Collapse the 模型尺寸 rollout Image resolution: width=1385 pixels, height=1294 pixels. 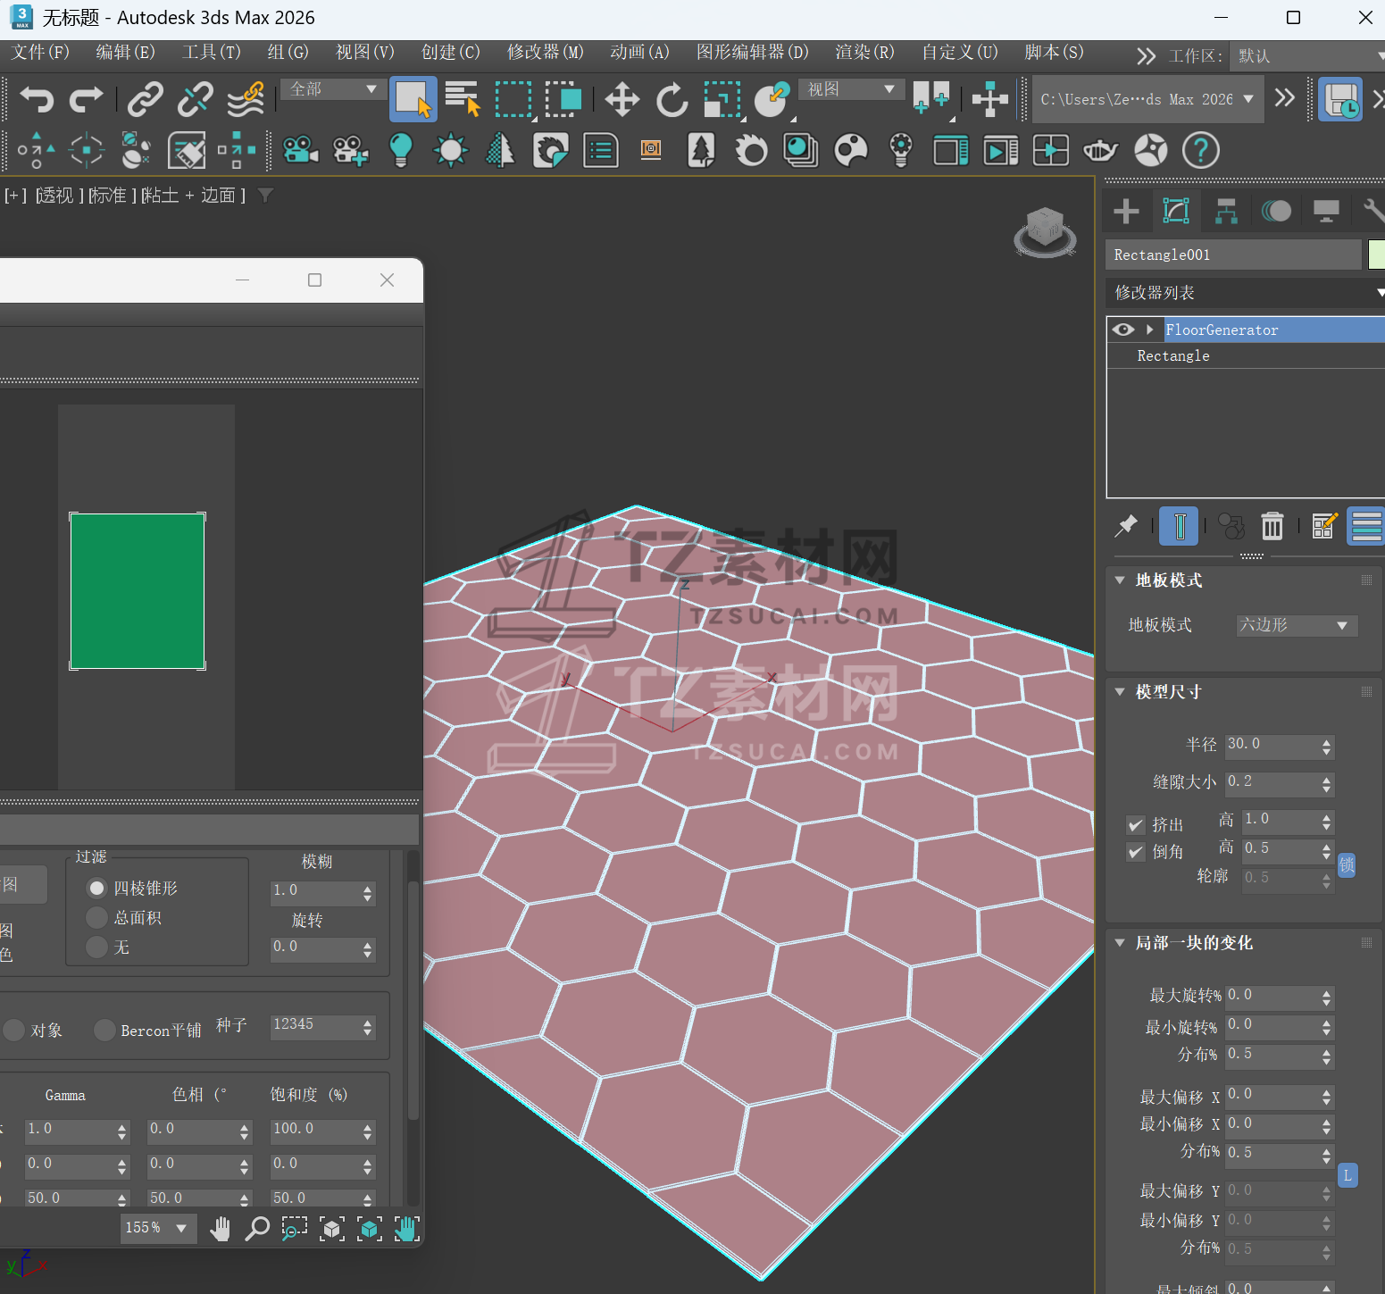[x=1120, y=691]
